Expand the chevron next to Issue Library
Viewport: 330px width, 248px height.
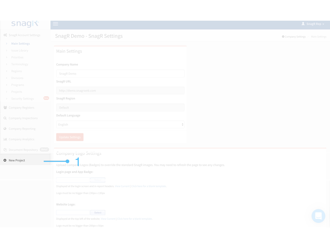6,50
